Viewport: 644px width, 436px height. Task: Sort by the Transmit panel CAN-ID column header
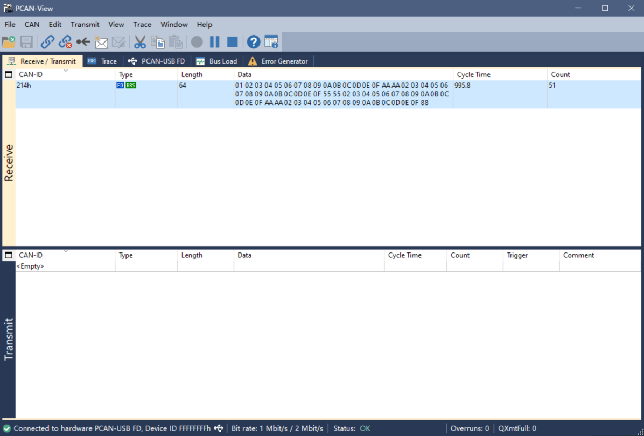click(x=65, y=255)
